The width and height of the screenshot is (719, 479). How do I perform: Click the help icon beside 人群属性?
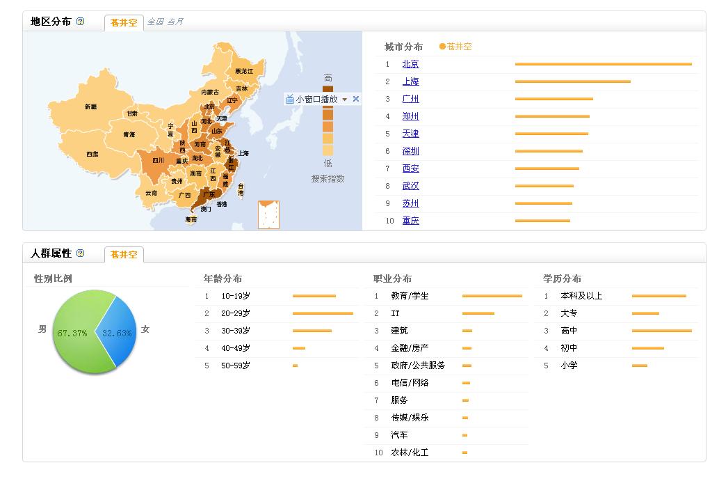pos(80,253)
